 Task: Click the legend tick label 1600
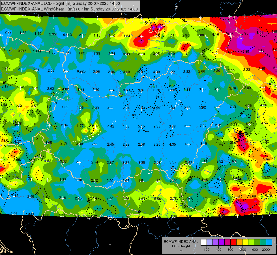coord(254,250)
